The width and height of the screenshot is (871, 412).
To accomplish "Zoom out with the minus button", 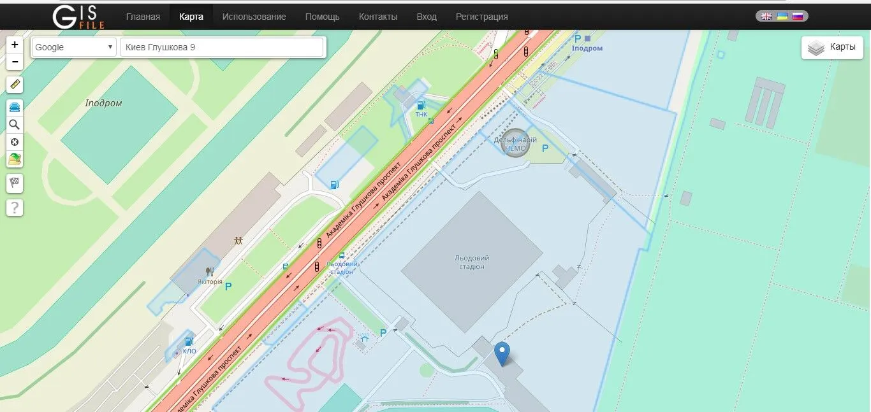I will click(15, 62).
